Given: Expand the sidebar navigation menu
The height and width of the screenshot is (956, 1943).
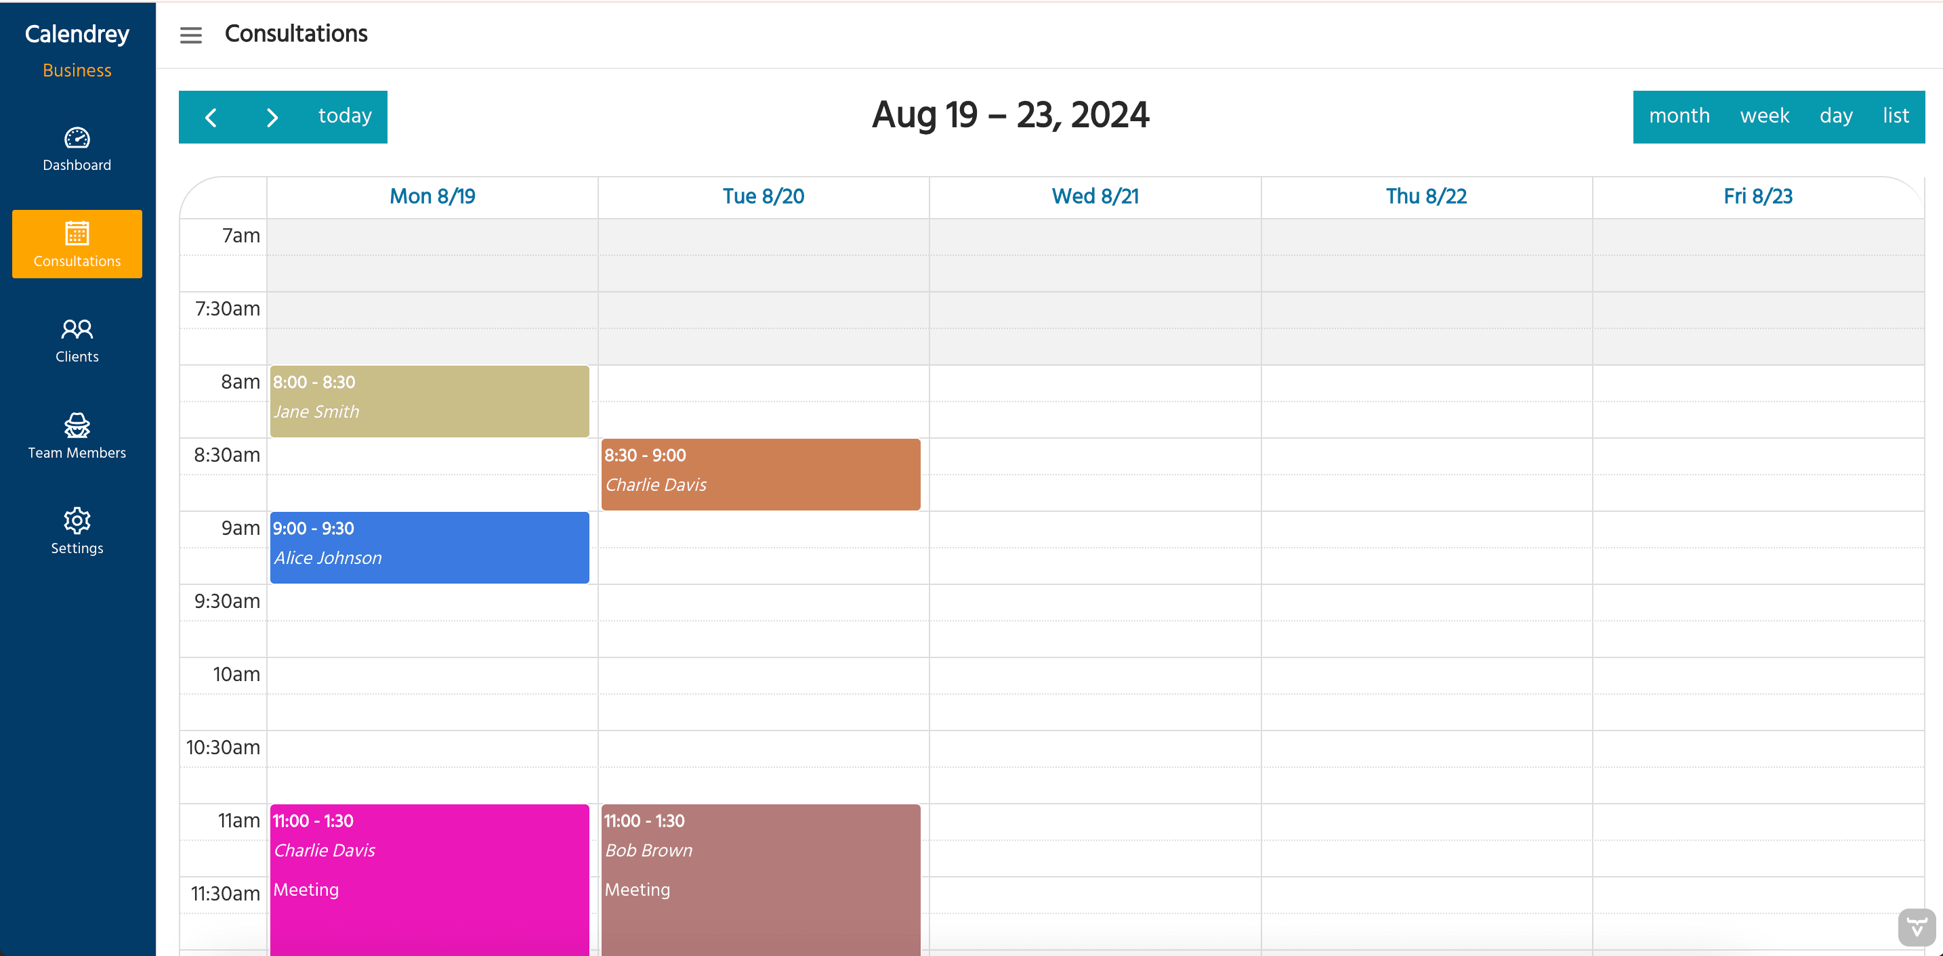Looking at the screenshot, I should [x=191, y=33].
